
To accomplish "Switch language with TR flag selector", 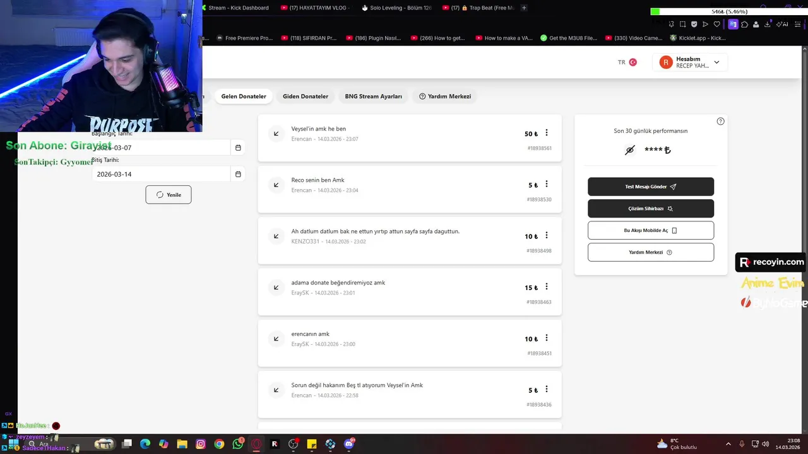I will pyautogui.click(x=627, y=62).
